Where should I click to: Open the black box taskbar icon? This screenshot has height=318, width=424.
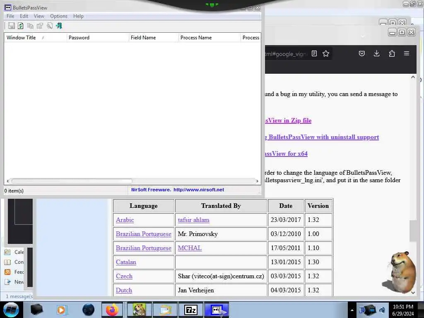click(36, 310)
